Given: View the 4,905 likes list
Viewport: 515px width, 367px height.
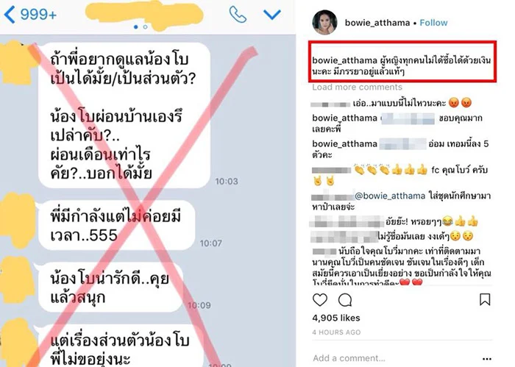Looking at the screenshot, I should [x=336, y=318].
